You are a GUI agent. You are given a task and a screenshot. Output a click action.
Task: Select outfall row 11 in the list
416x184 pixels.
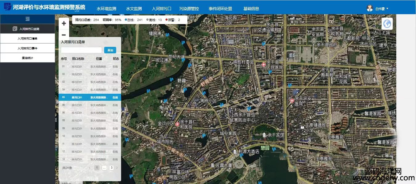(90, 144)
